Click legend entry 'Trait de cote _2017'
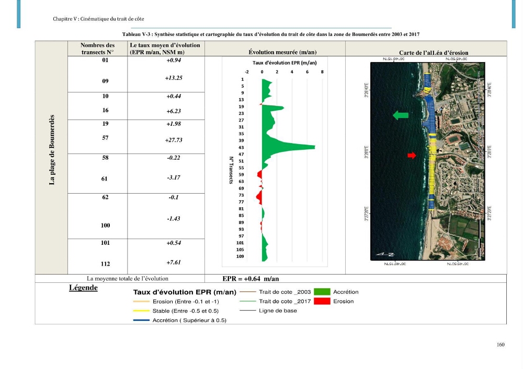523x369 pixels. pos(285,301)
